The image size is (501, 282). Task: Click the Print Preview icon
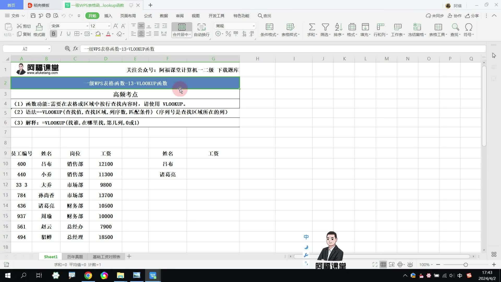click(x=56, y=16)
